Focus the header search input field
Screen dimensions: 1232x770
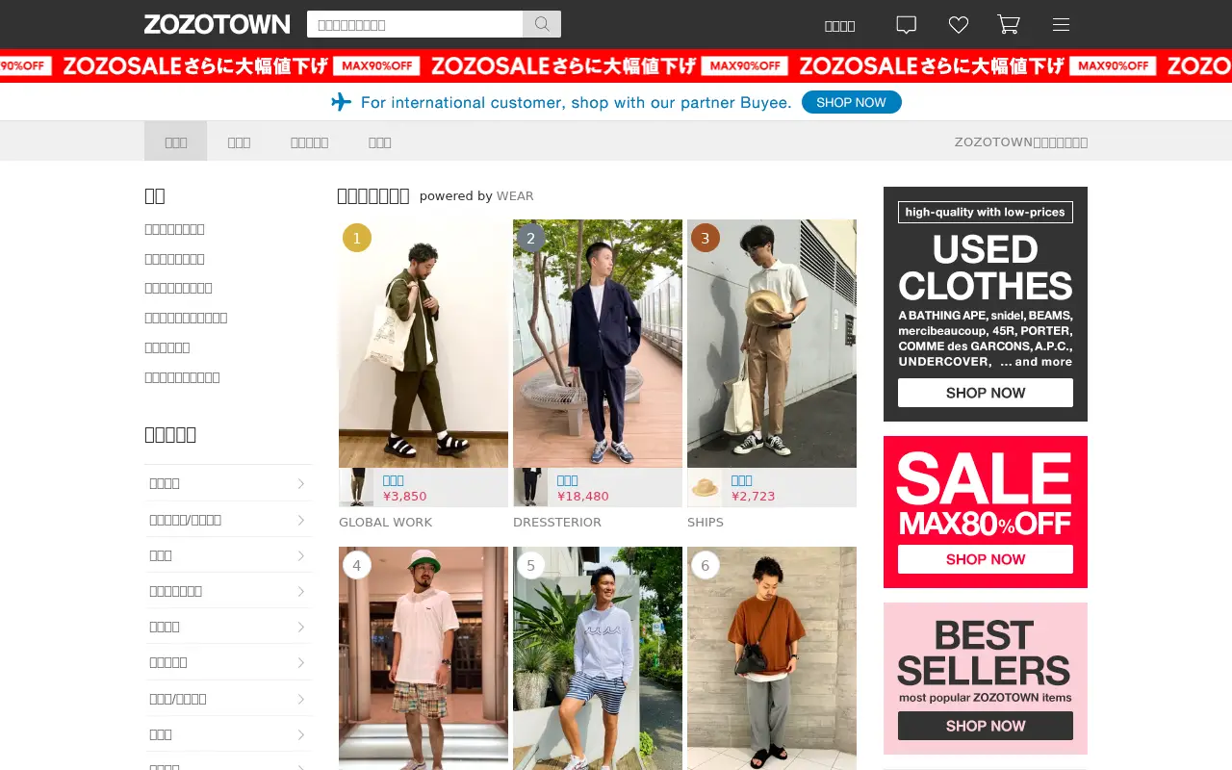point(415,24)
